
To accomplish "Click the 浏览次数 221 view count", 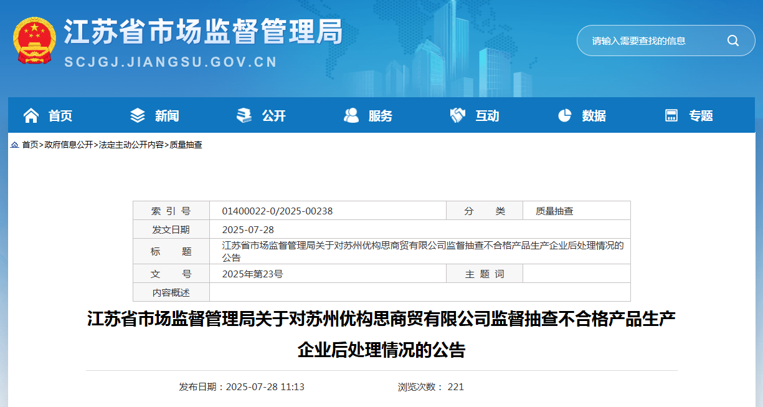I will (431, 386).
